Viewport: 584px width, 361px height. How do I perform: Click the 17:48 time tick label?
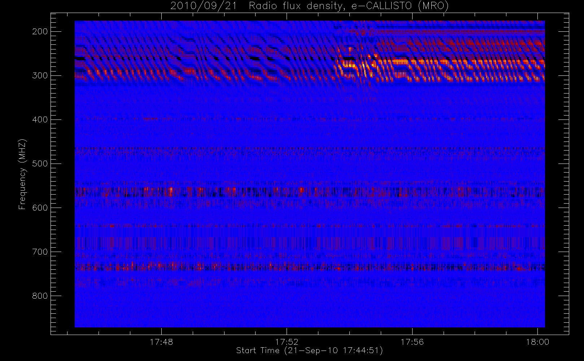(x=161, y=342)
